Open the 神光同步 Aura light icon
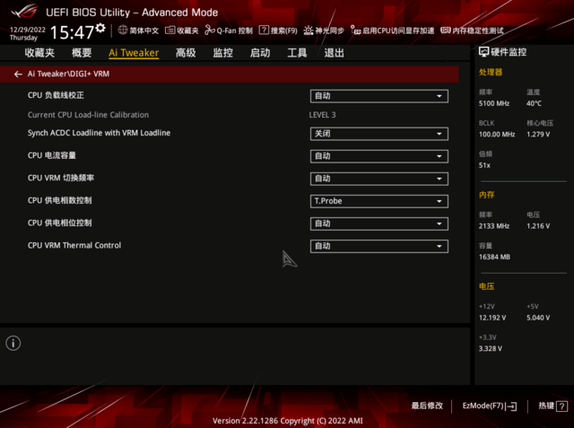Screen dimensions: 574x428 309,31
